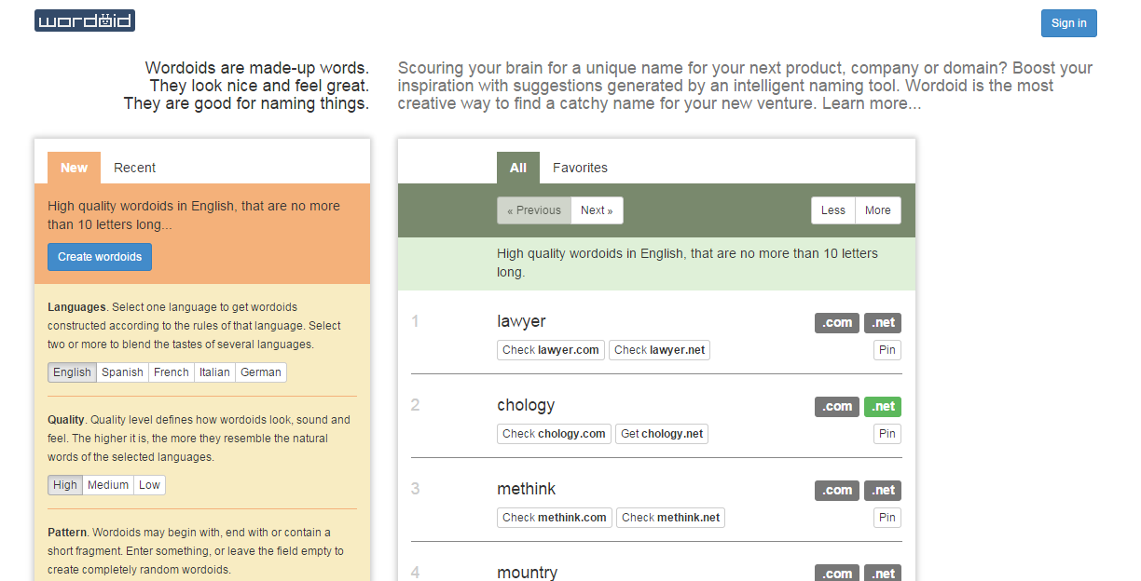Click the Wordoid logo
This screenshot has width=1141, height=581.
[85, 20]
